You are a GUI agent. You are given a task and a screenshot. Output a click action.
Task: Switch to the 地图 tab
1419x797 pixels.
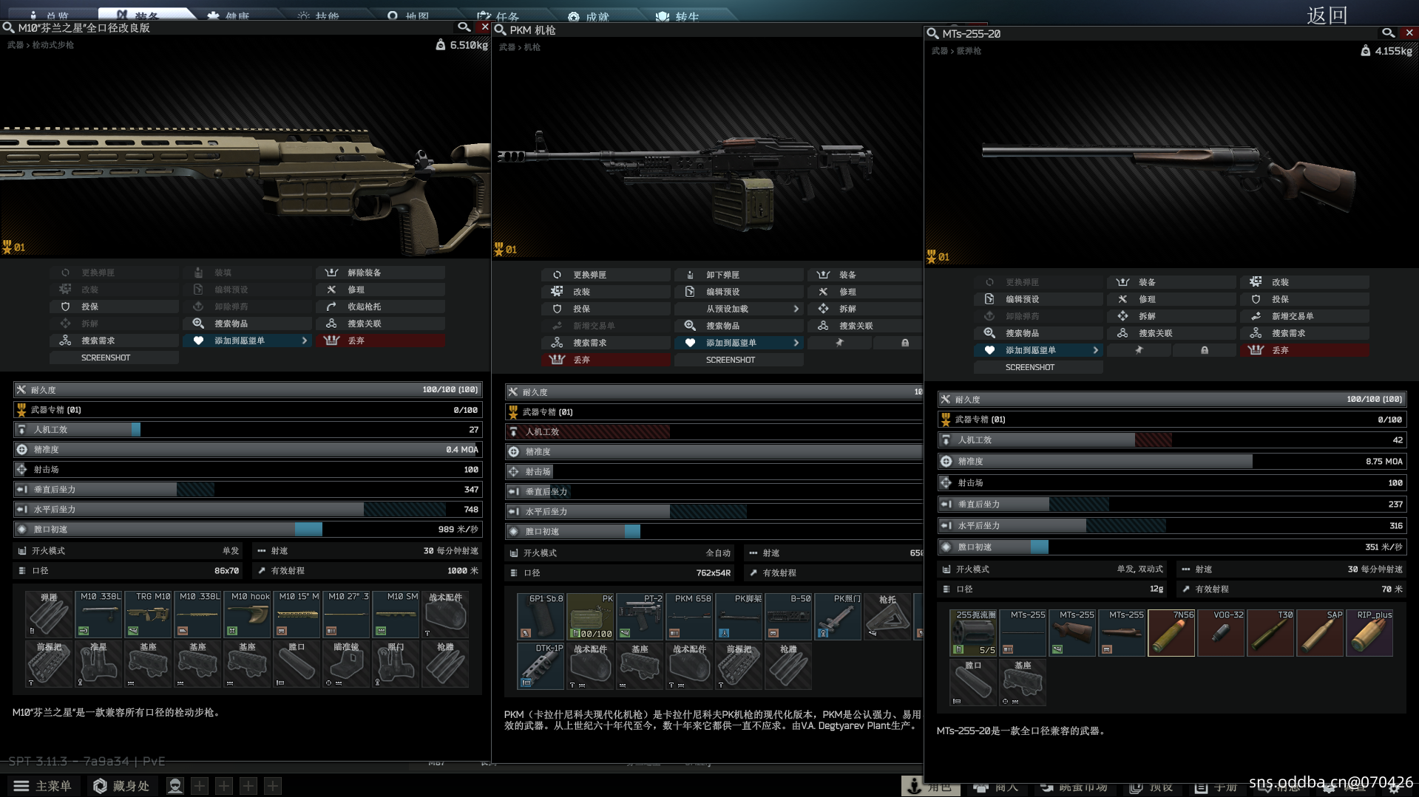pyautogui.click(x=409, y=16)
